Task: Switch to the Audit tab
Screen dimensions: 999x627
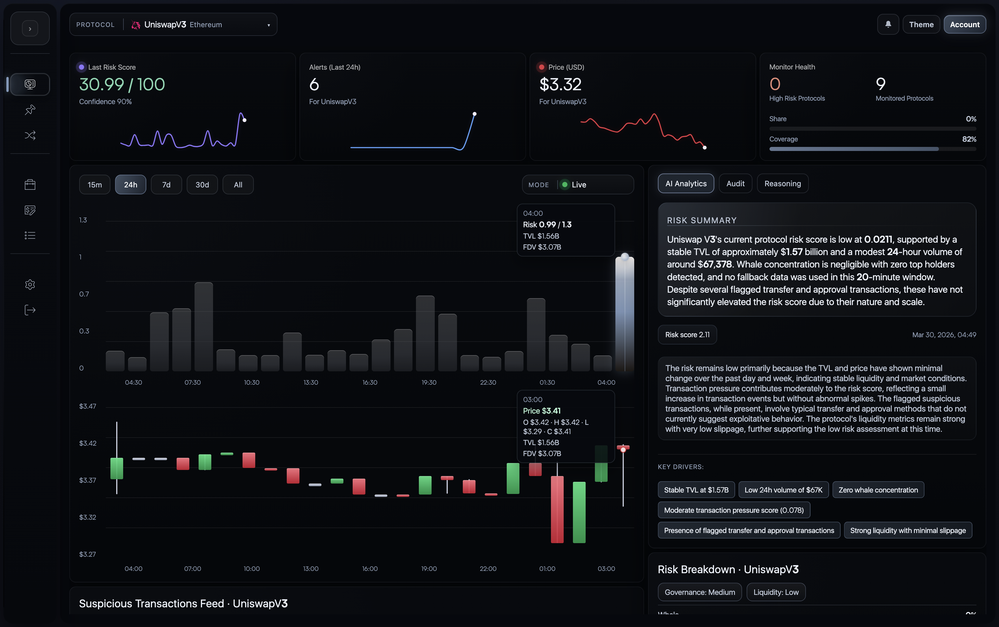Action: 735,183
